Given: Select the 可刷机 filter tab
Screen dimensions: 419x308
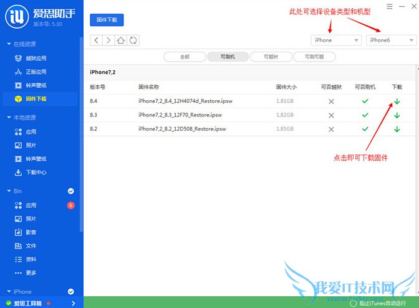Looking at the screenshot, I should pos(228,57).
